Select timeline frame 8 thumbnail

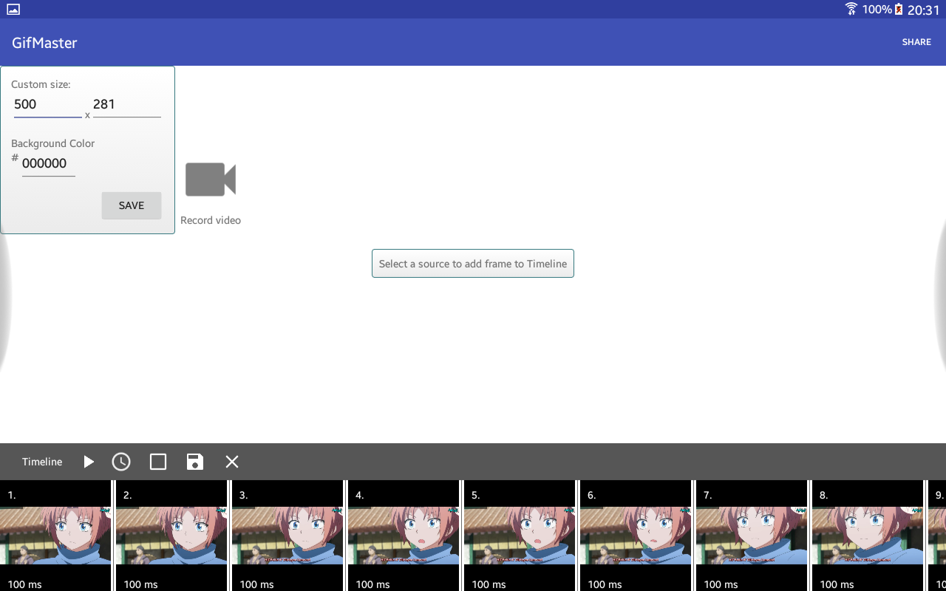tap(868, 536)
